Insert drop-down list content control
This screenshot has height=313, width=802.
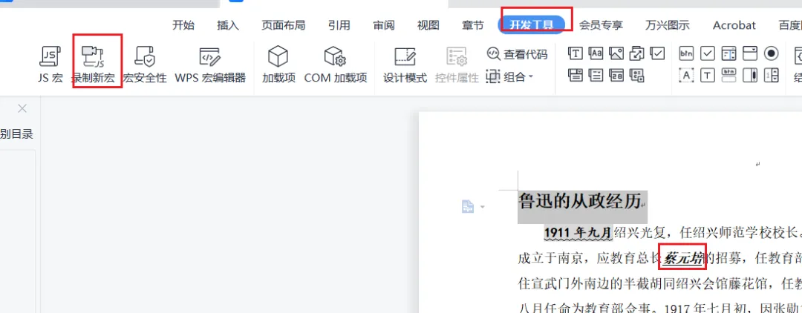tap(596, 76)
